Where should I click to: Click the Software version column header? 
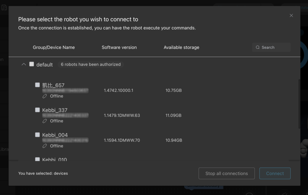coord(119,47)
